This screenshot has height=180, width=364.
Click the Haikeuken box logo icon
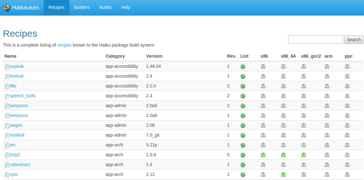tap(7, 8)
